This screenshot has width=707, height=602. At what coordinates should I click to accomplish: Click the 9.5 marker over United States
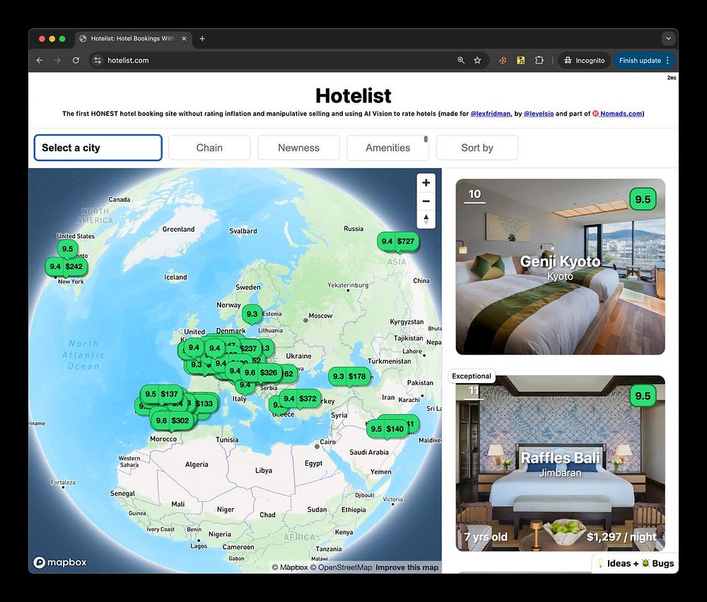tap(68, 249)
